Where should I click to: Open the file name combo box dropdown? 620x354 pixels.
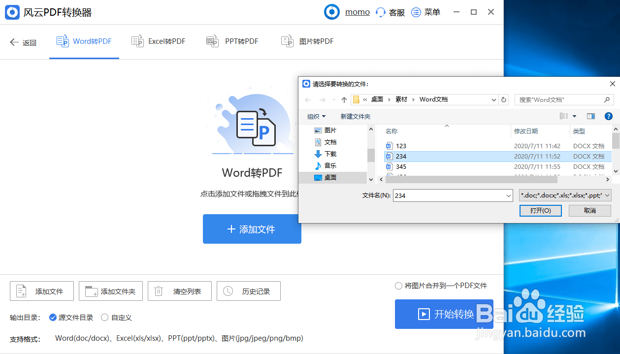[508, 195]
